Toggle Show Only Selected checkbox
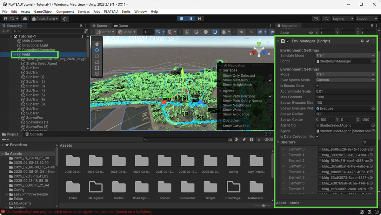This screenshot has width=381, height=215. click(x=270, y=76)
